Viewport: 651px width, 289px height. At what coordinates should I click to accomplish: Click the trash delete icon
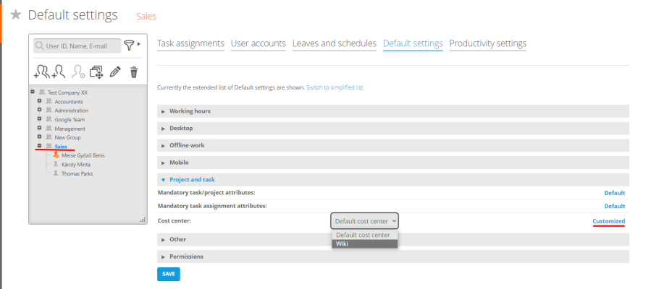(133, 71)
